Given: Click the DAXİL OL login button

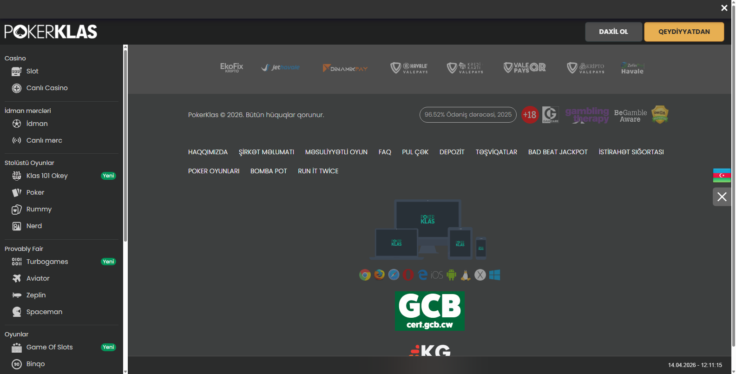Looking at the screenshot, I should pos(614,32).
